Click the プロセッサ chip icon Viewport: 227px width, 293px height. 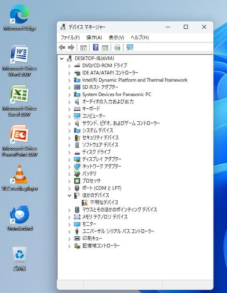pos(77,181)
